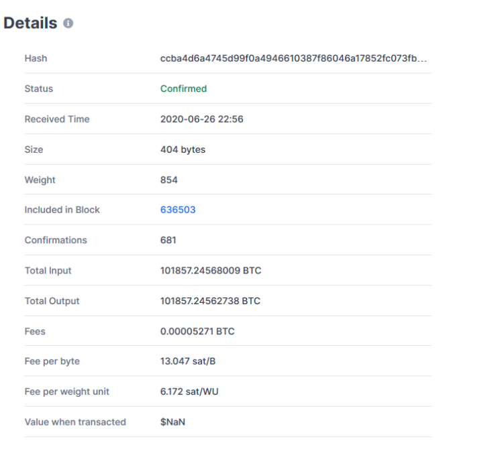Image resolution: width=494 pixels, height=451 pixels.
Task: Click the Value when transacted label
Action: pos(75,422)
